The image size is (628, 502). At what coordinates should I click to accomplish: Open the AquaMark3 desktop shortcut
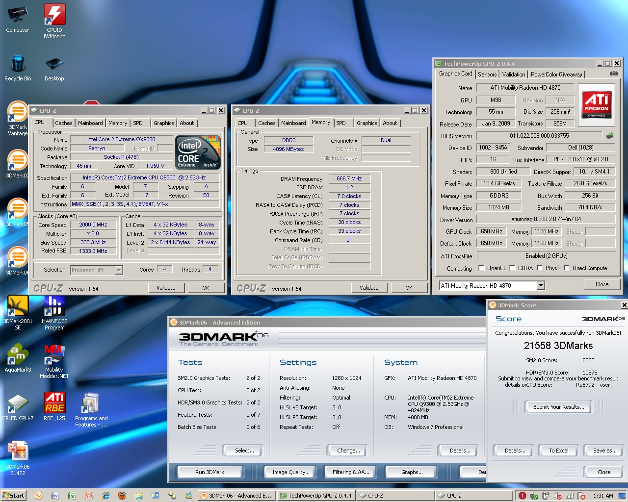17,354
